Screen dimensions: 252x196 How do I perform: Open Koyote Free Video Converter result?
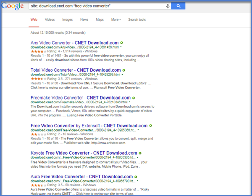(x=84, y=153)
